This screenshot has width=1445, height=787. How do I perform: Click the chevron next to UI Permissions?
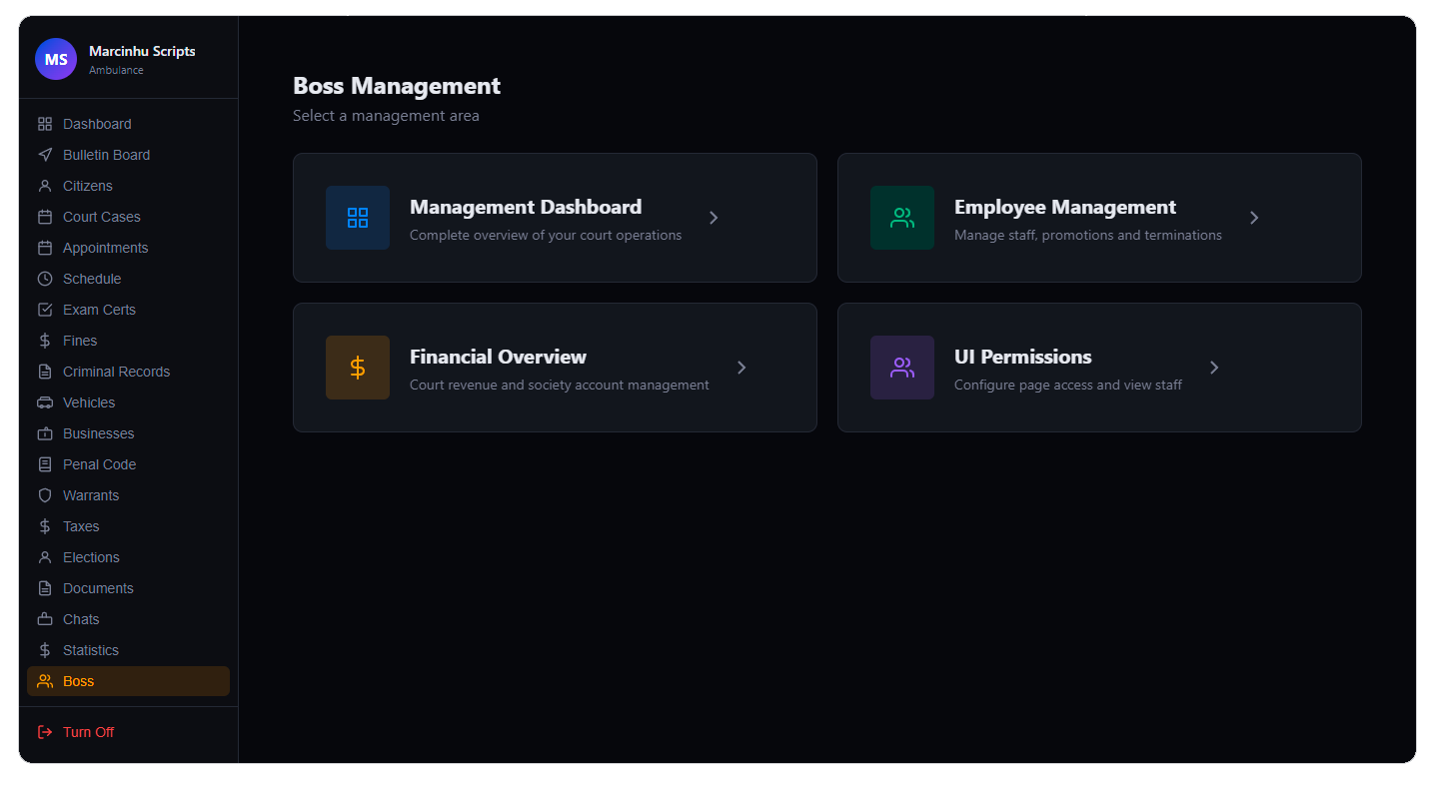pyautogui.click(x=1214, y=368)
